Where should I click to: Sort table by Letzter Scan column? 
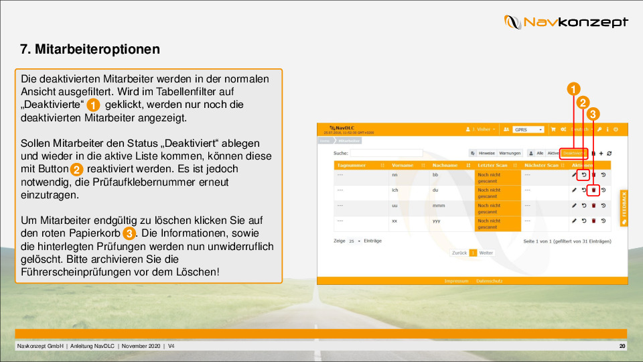tap(497, 166)
